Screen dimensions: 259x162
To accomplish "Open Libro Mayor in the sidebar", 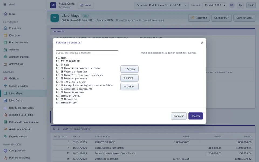I will coord(23,93).
